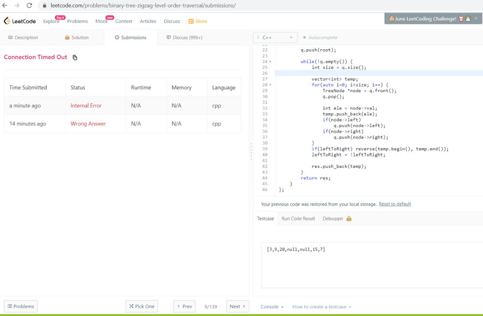Switch to the Submissions tab

130,38
